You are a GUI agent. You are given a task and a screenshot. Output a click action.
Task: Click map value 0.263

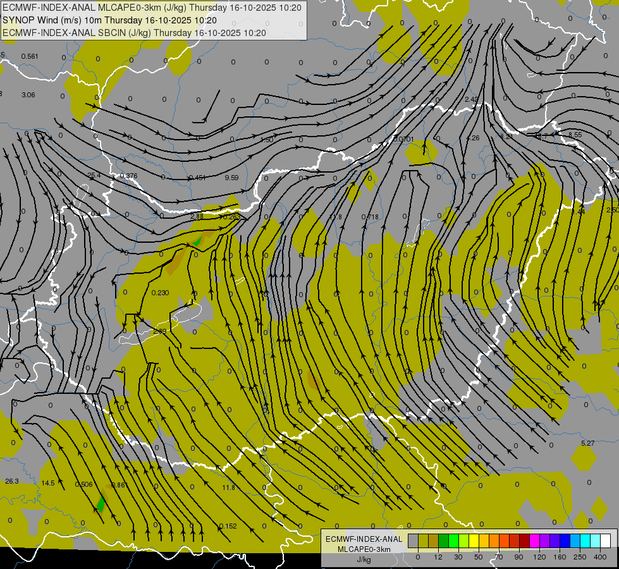[x=232, y=217]
